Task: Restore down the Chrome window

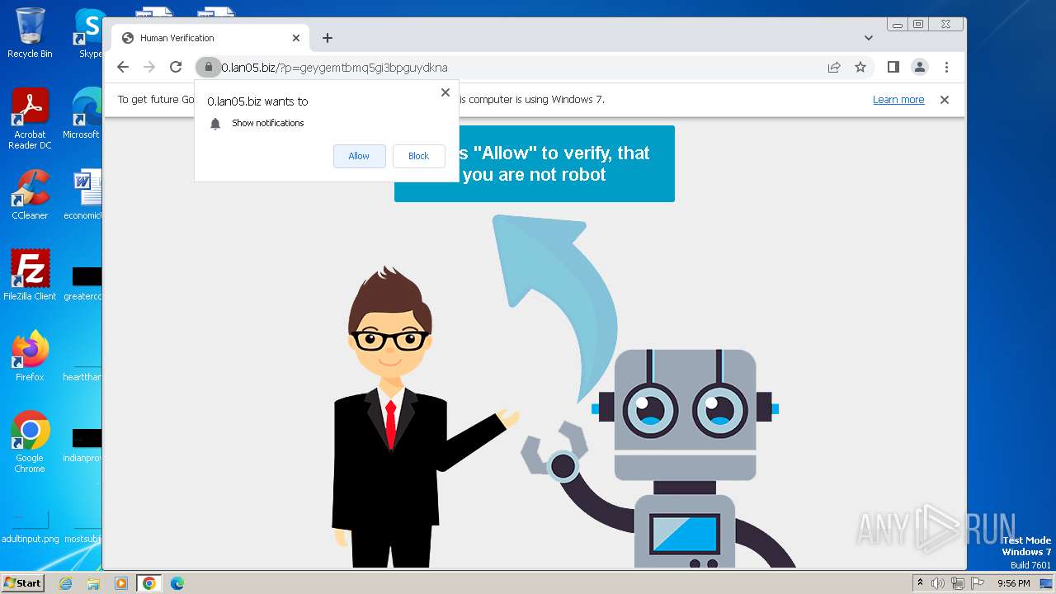Action: point(918,25)
